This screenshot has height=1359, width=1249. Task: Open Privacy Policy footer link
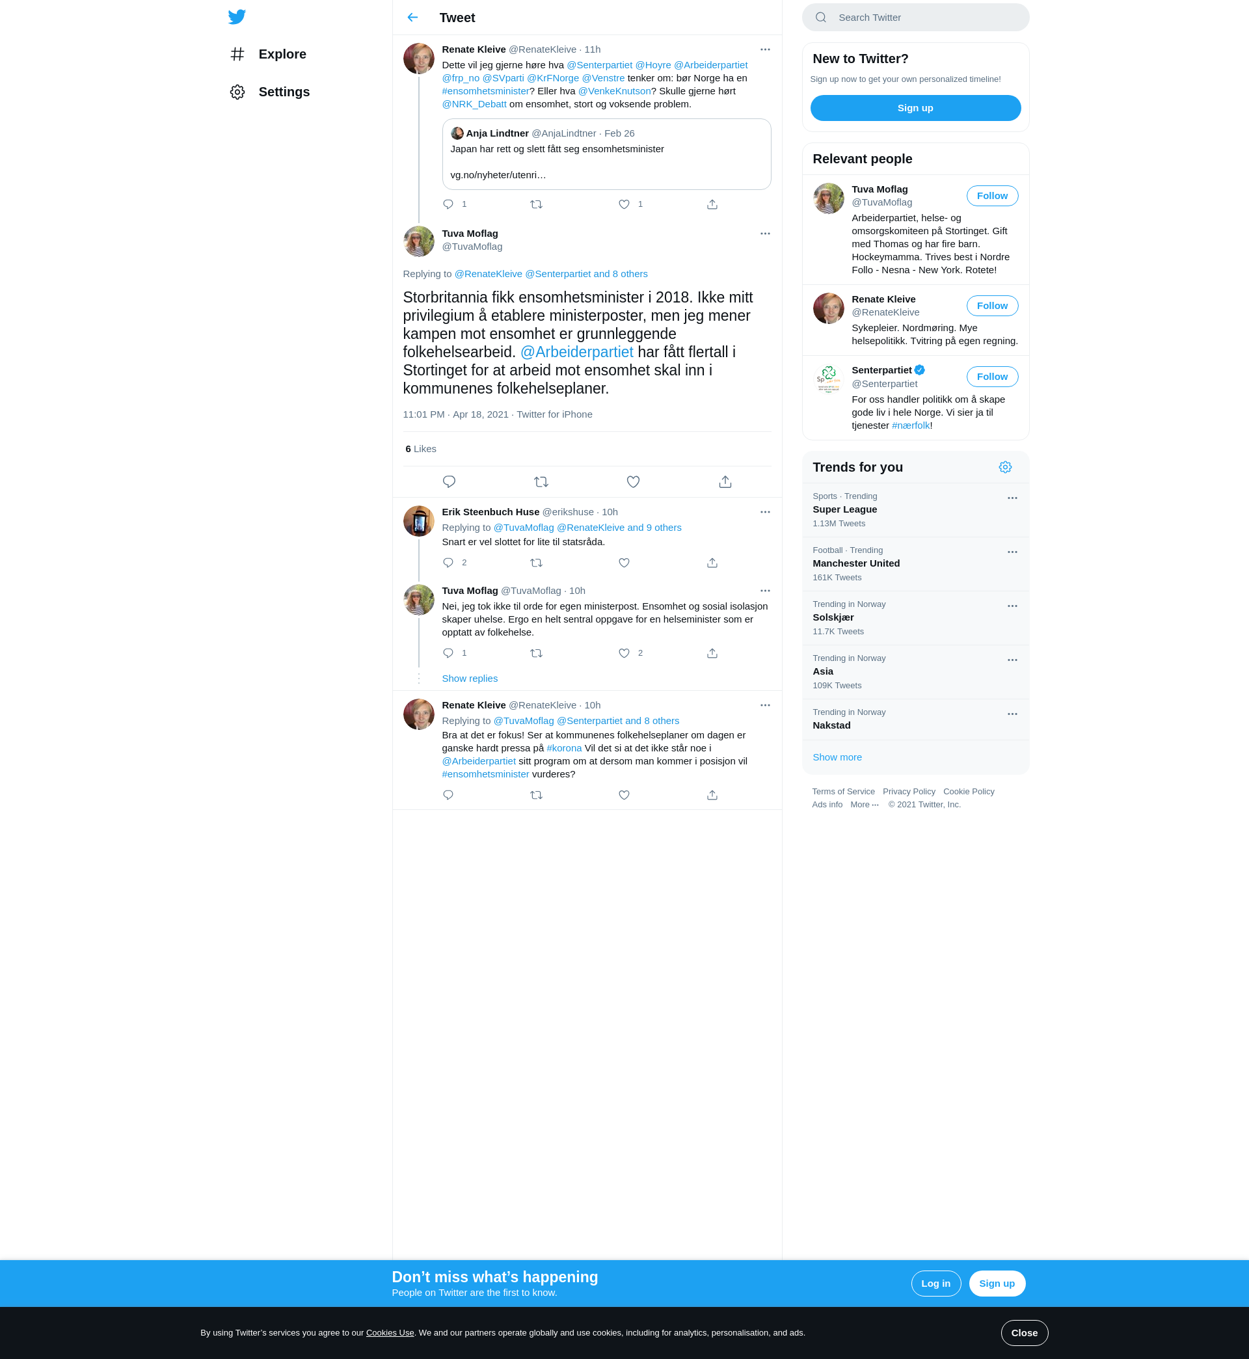click(x=908, y=792)
